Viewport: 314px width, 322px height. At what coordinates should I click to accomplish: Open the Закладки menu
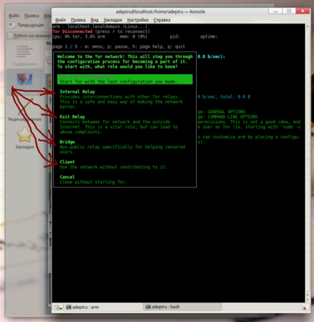pyautogui.click(x=112, y=20)
